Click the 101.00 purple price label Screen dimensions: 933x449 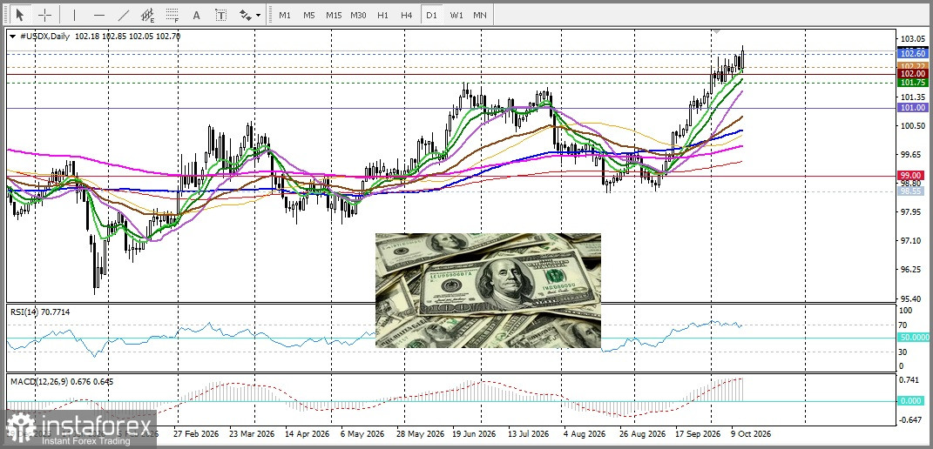click(913, 108)
